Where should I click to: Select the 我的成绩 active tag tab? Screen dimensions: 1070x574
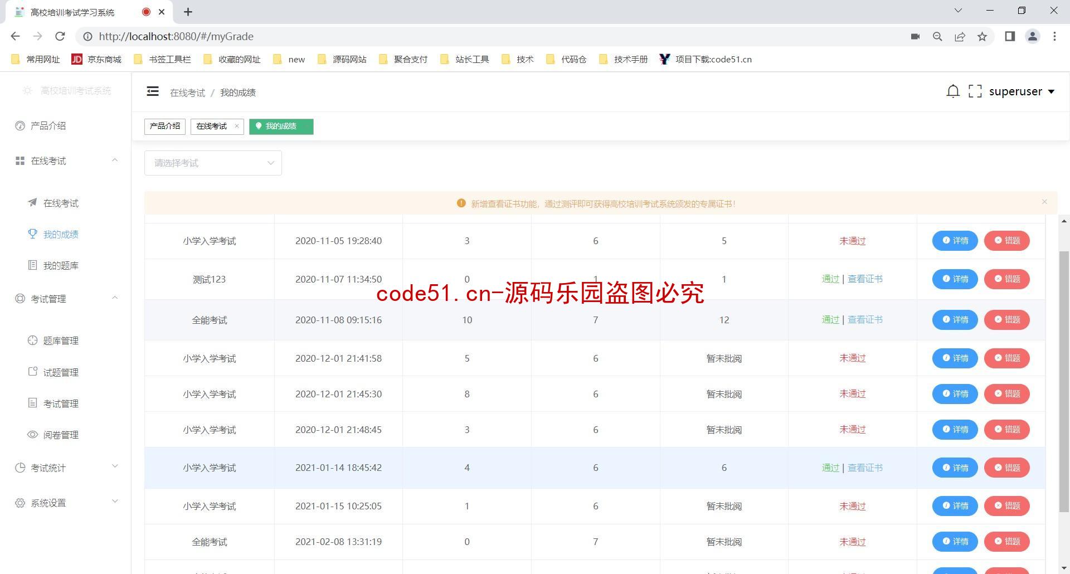[x=281, y=127]
